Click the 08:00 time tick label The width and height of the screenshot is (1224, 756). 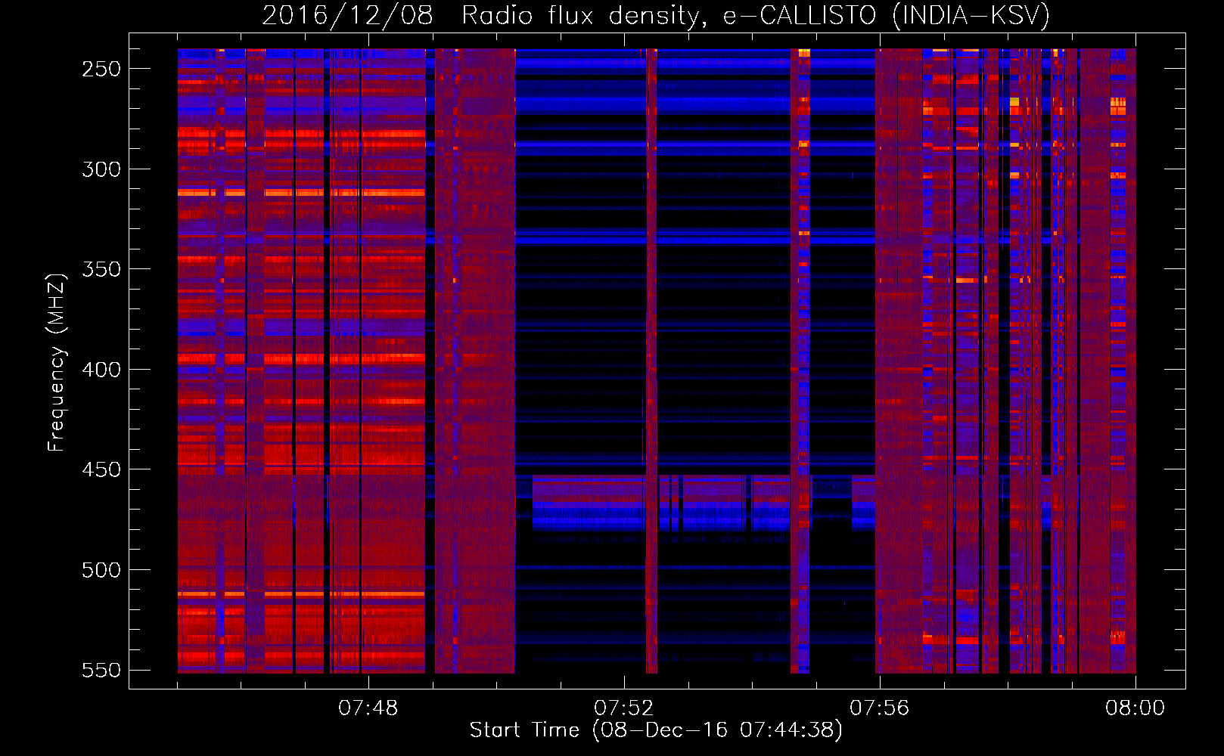[x=1135, y=708]
